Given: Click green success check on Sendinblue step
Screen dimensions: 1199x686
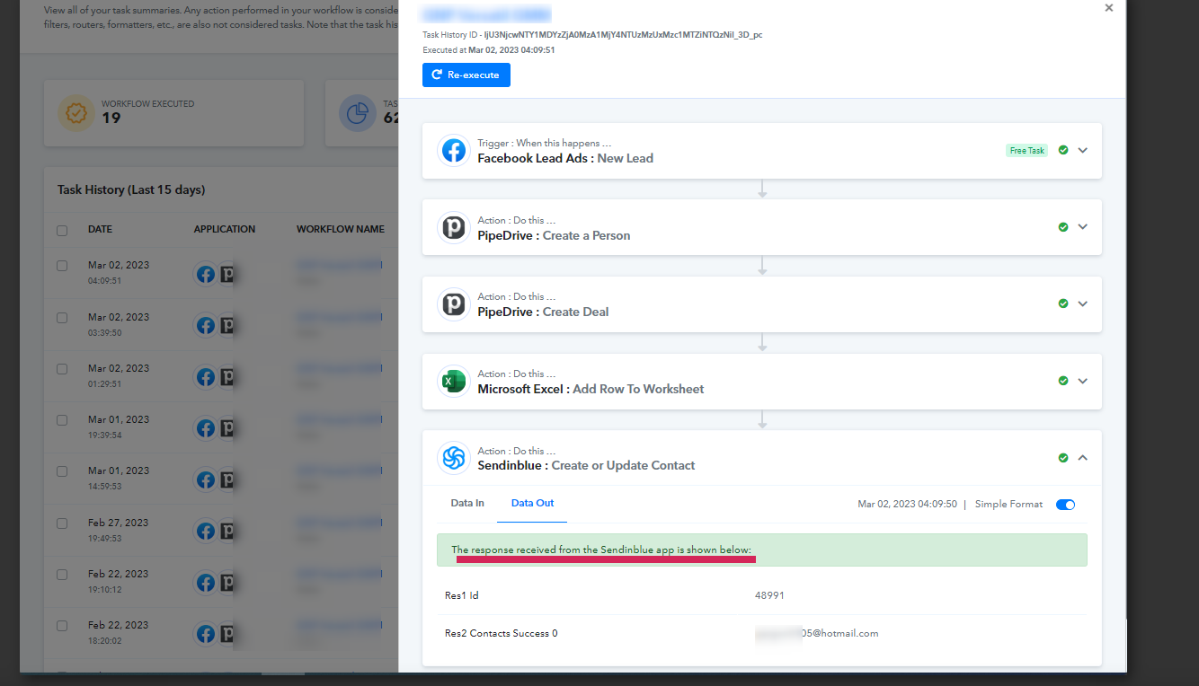Looking at the screenshot, I should pyautogui.click(x=1063, y=458).
